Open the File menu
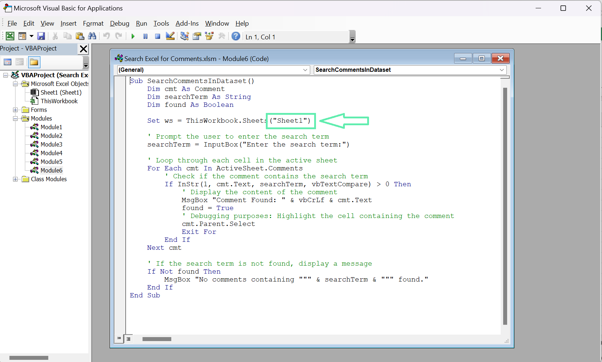 12,23
